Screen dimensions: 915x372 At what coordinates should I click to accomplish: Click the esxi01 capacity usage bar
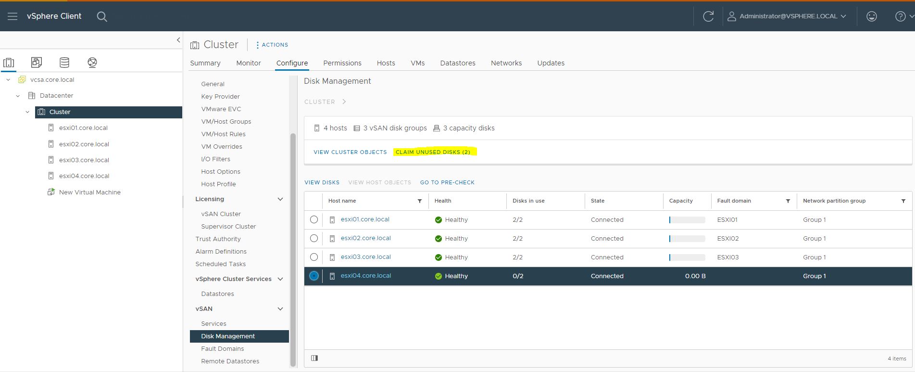click(687, 220)
